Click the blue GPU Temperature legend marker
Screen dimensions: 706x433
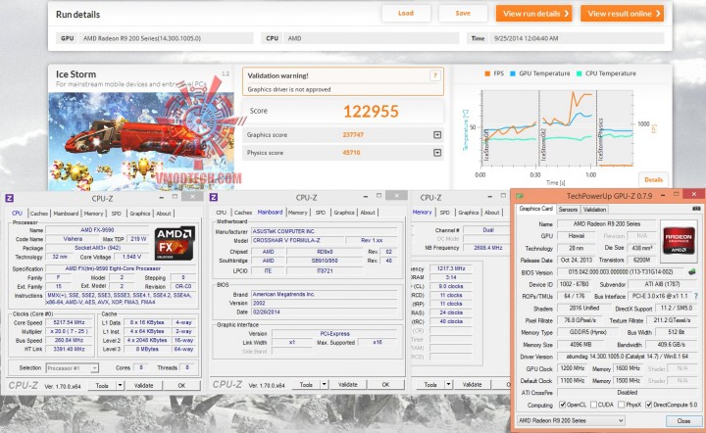click(513, 73)
